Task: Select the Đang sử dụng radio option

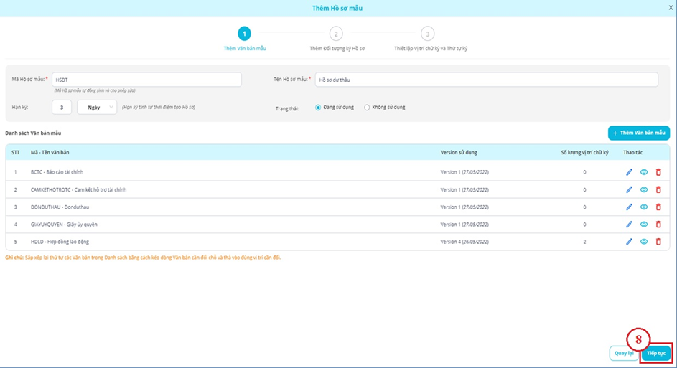Action: point(319,108)
